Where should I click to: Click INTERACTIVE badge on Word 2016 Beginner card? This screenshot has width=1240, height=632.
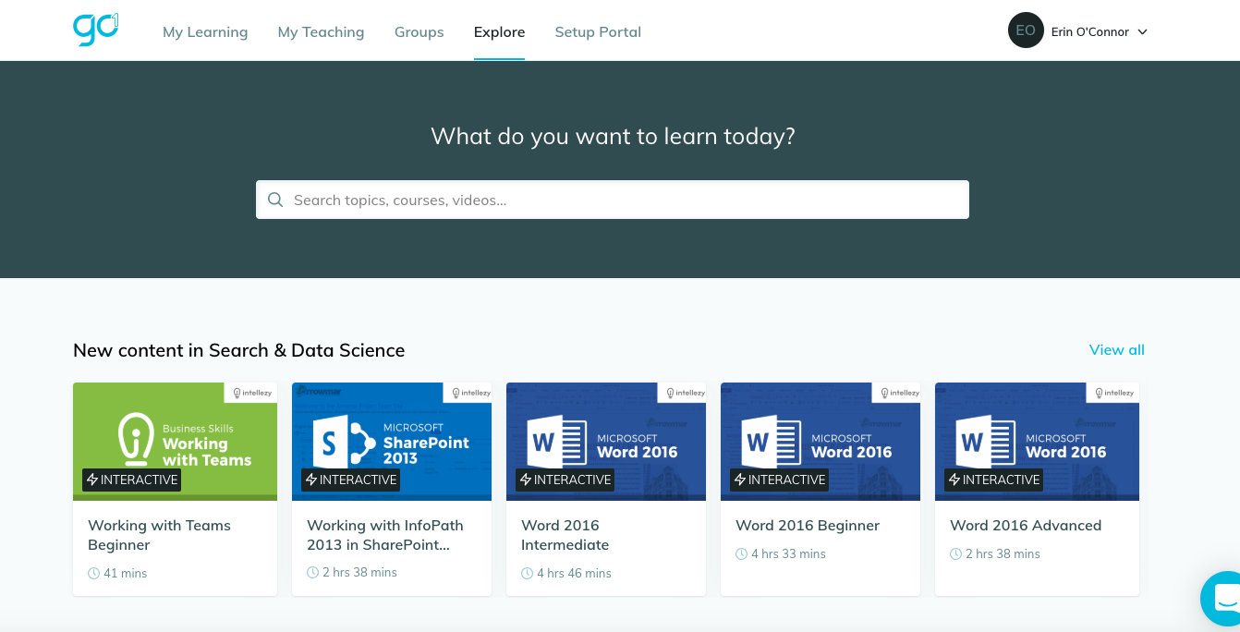point(779,480)
